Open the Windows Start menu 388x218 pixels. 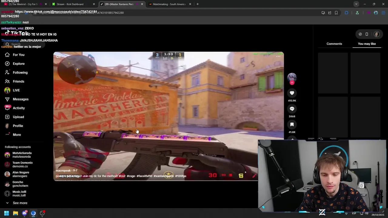tap(6, 213)
